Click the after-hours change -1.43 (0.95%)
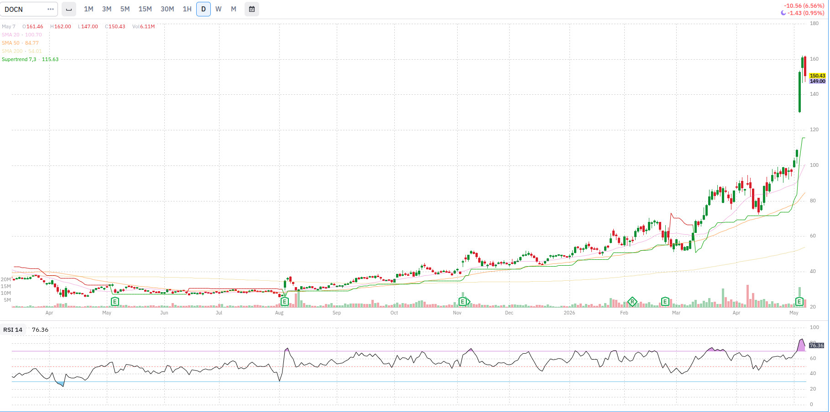The height and width of the screenshot is (412, 830). coord(806,13)
